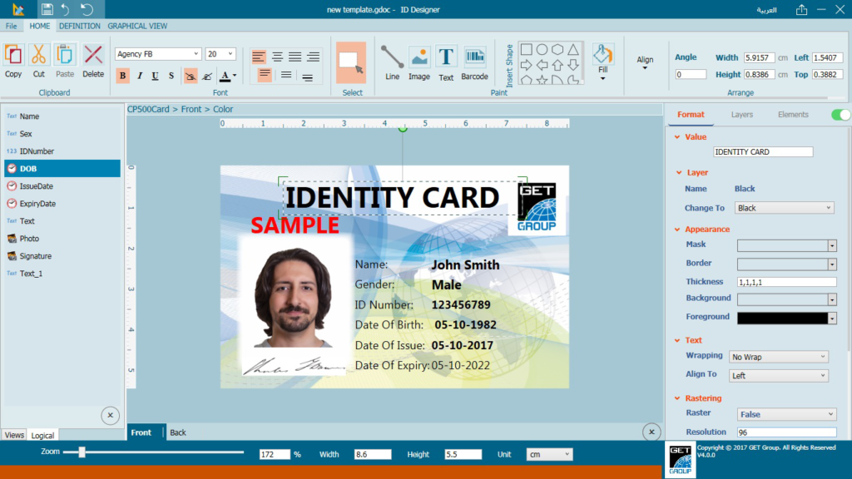The image size is (852, 479).
Task: Choose the Text tool in Paint group
Action: (447, 62)
